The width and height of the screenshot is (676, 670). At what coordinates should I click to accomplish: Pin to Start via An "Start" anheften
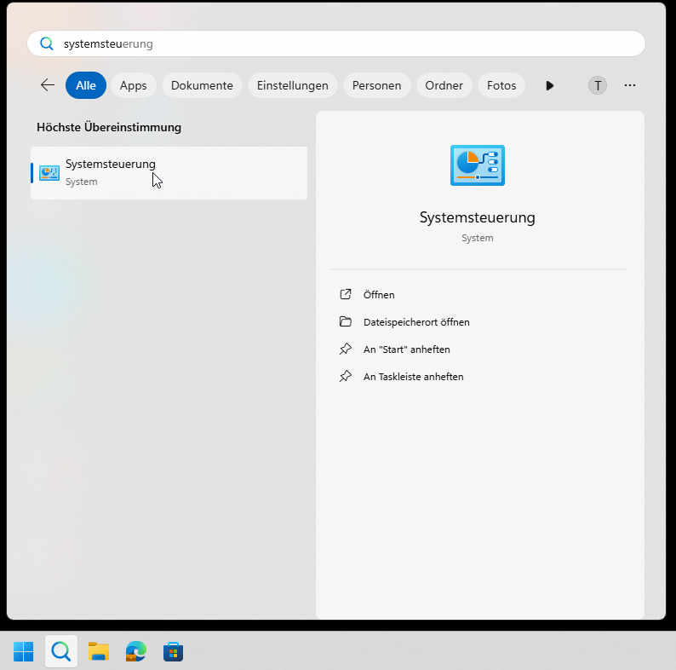click(x=406, y=349)
